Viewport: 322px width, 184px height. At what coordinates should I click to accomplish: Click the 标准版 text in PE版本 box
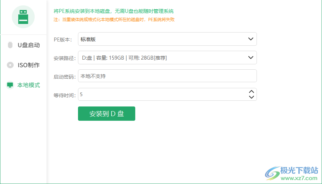tap(88, 39)
